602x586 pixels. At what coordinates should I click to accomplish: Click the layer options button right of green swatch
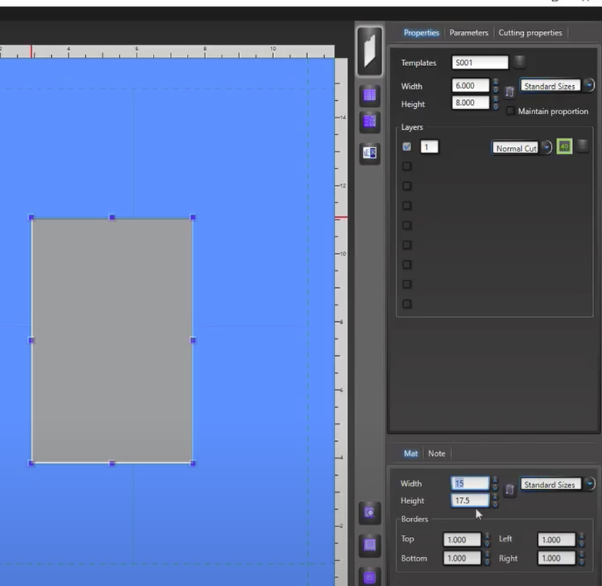click(582, 147)
